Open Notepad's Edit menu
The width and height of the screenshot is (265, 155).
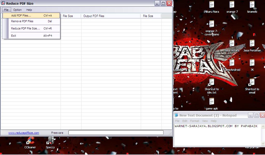point(185,121)
